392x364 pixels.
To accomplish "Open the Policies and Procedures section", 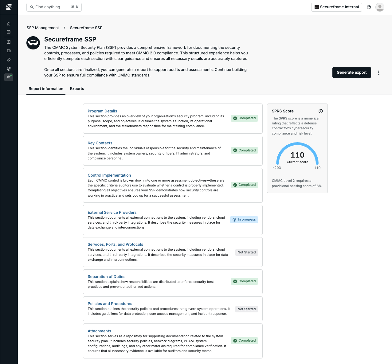I will 110,303.
